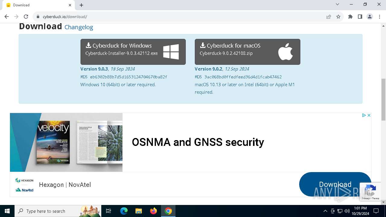Click the Windows logo on download button

pos(171,52)
